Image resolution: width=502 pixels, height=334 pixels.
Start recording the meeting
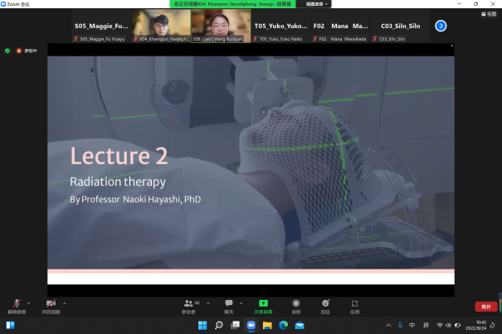coord(295,305)
